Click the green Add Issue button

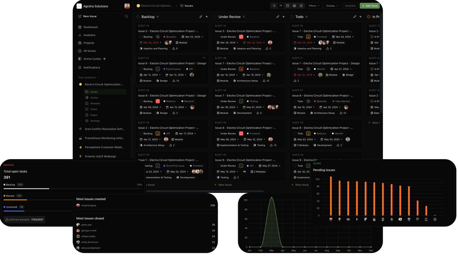point(370,6)
